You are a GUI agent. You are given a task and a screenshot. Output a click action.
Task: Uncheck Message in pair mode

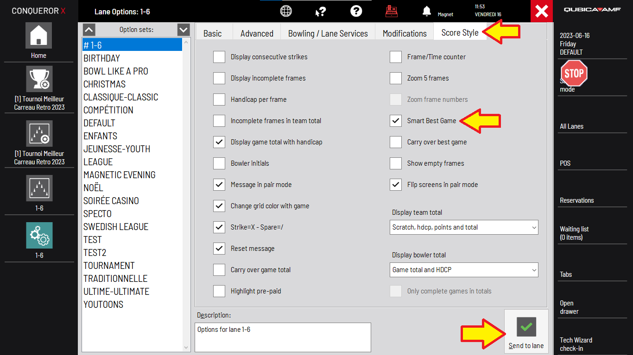coord(219,185)
